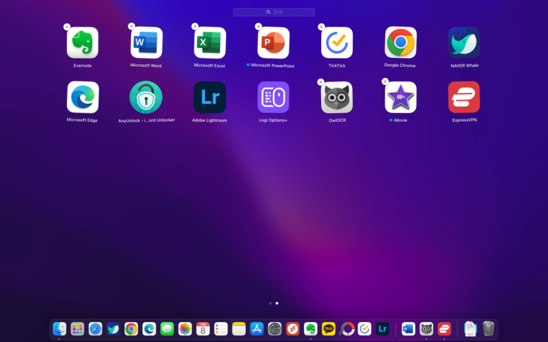Remove OwlOCR via its X badge
This screenshot has height=342, width=548.
tap(321, 82)
